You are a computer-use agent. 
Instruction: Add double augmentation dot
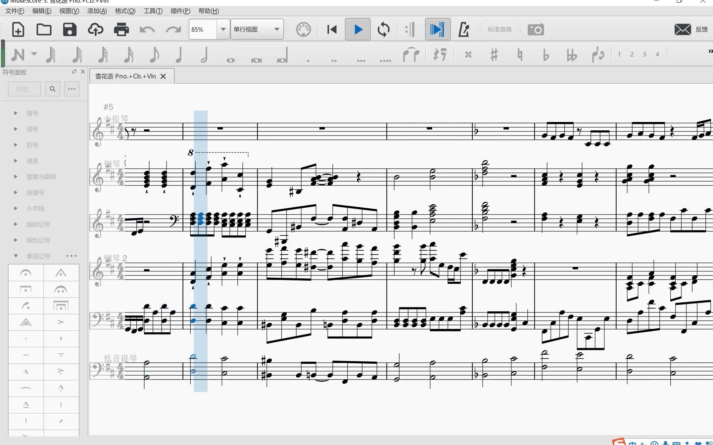pos(334,61)
